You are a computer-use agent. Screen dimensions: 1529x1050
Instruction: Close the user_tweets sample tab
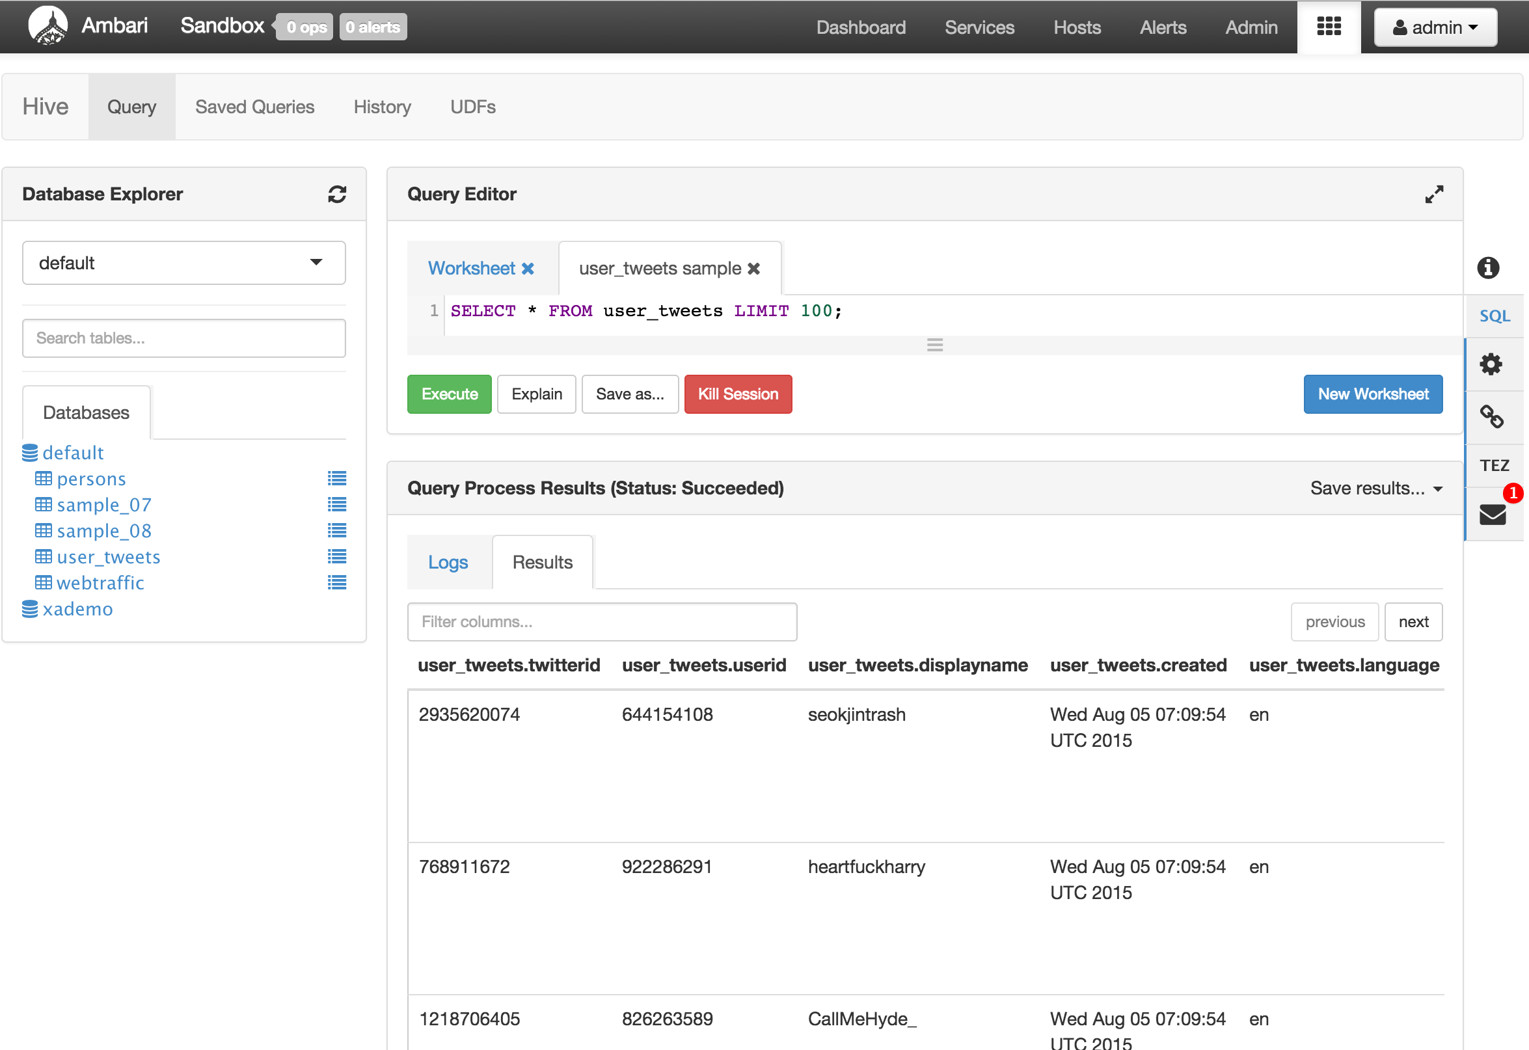(754, 269)
